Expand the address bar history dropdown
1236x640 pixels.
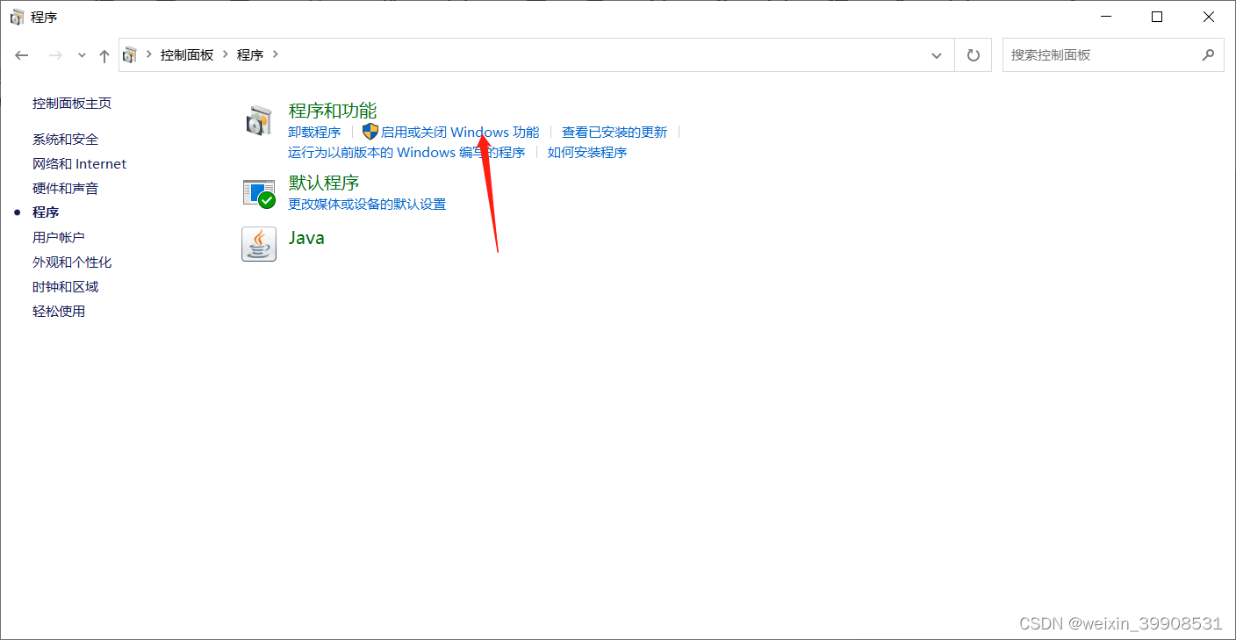pos(937,54)
